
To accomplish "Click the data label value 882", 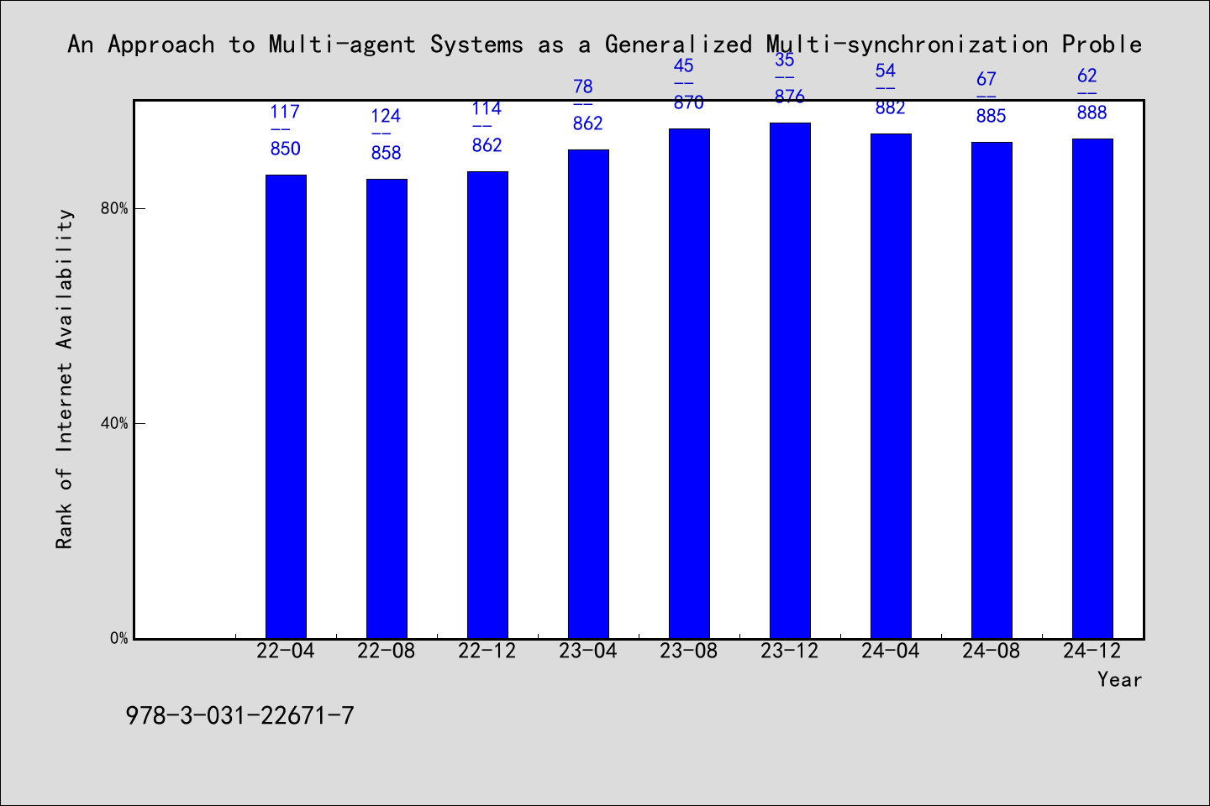I will [891, 107].
